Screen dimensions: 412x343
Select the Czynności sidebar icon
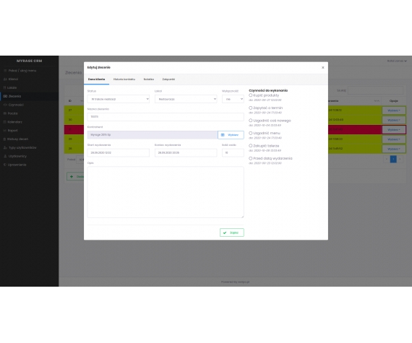point(5,105)
